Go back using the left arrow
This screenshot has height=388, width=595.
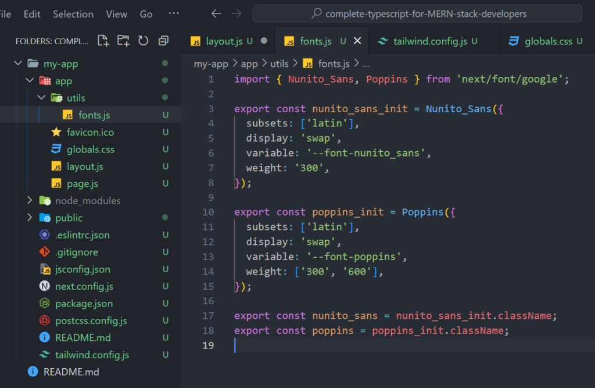click(x=216, y=13)
